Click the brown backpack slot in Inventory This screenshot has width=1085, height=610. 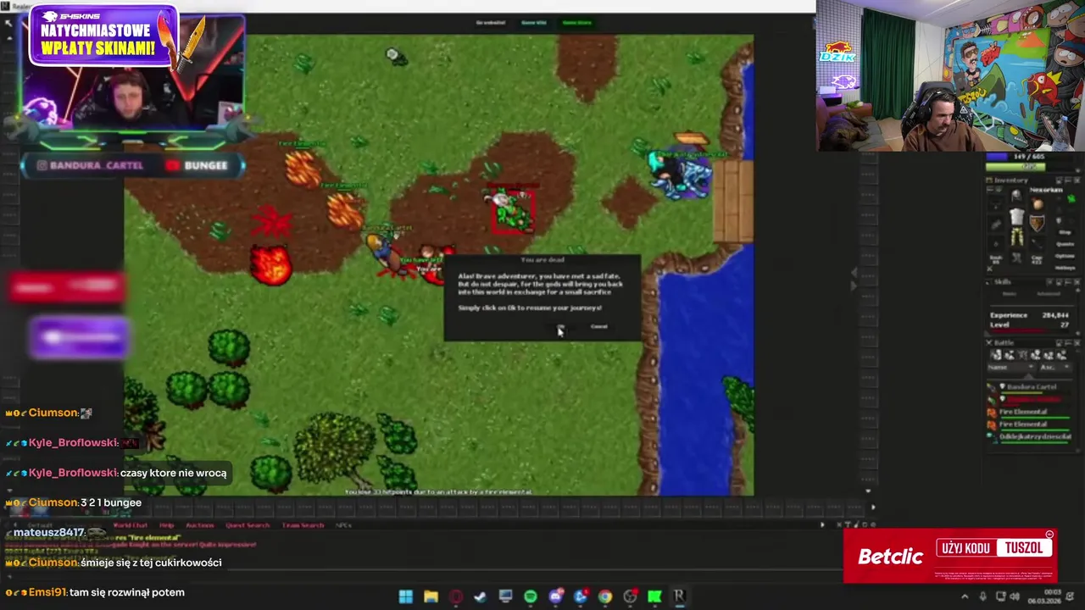pos(1038,204)
